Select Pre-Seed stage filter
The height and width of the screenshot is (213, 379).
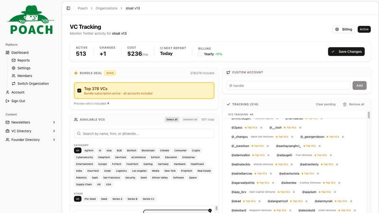[x=90, y=199]
